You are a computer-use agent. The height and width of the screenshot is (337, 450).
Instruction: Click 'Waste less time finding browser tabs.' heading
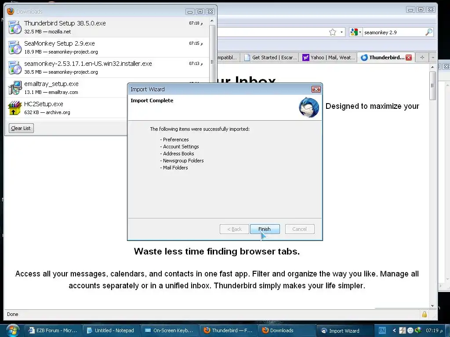point(217,251)
